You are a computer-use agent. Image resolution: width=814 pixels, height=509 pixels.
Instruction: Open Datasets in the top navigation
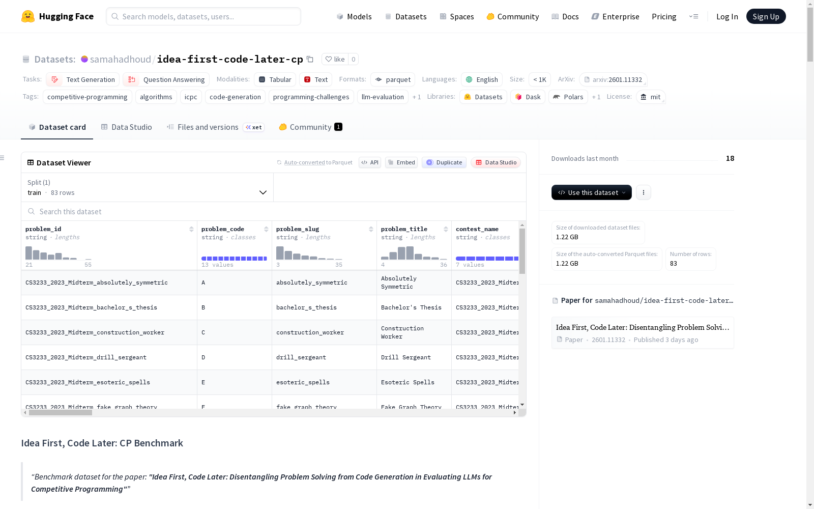tap(406, 16)
